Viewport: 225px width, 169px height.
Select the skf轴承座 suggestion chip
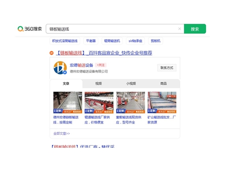pos(135,41)
